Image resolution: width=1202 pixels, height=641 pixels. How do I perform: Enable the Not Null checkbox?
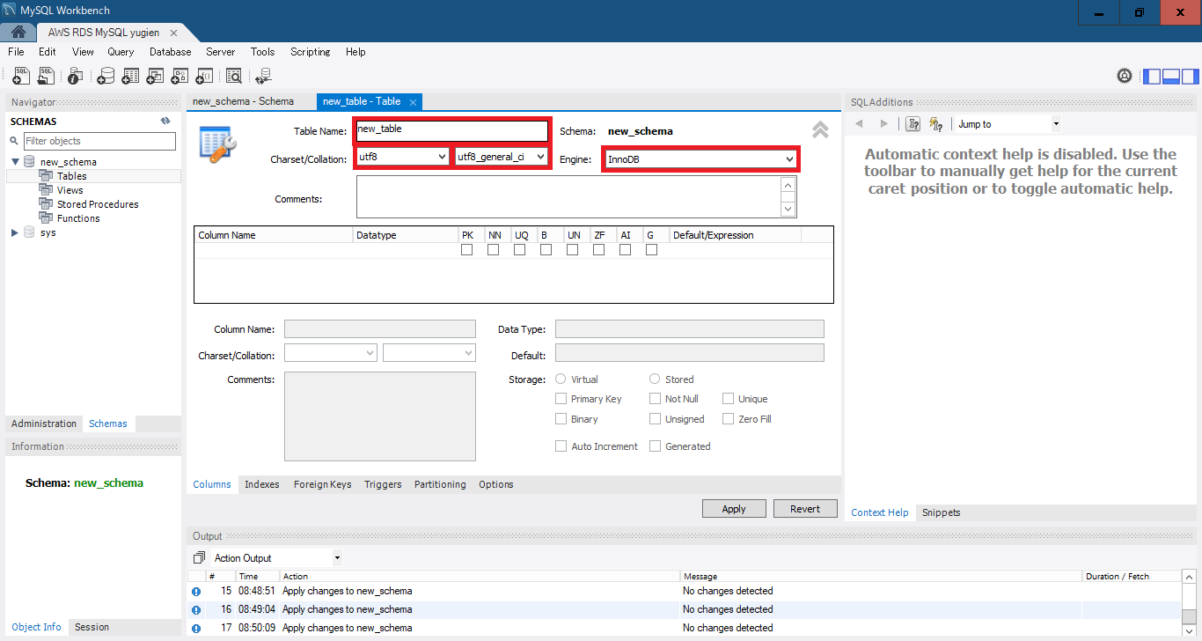(x=655, y=399)
